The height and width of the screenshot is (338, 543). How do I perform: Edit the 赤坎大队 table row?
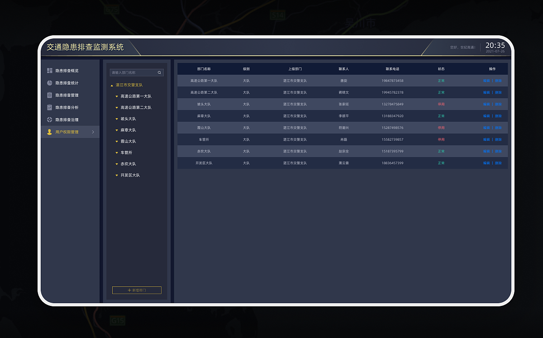(x=486, y=151)
